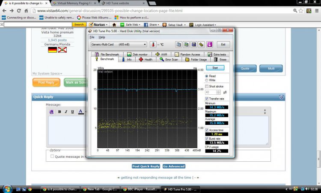
Task: Start the HD Tune benchmark
Action: point(215,68)
